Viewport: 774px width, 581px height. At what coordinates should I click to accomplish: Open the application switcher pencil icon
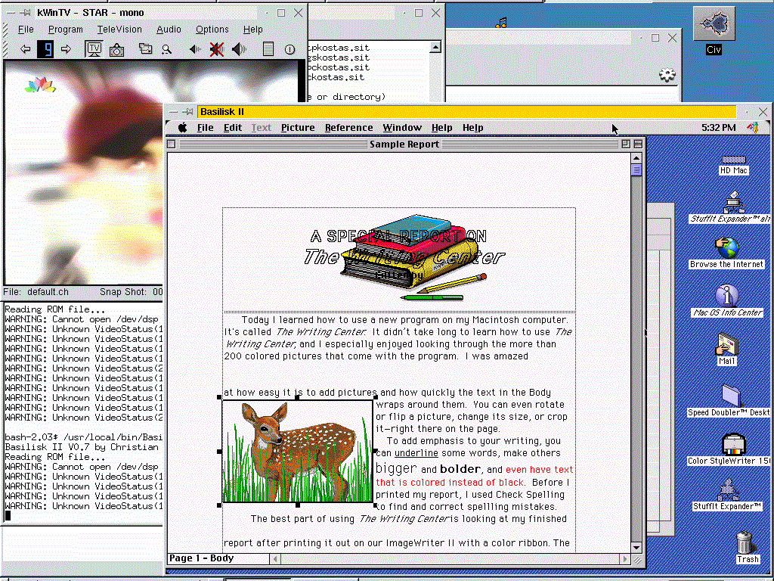(x=753, y=127)
